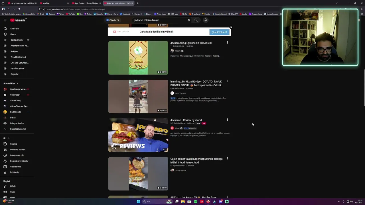Close the upgrade banner
The width and height of the screenshot is (365, 205).
coord(231,27)
